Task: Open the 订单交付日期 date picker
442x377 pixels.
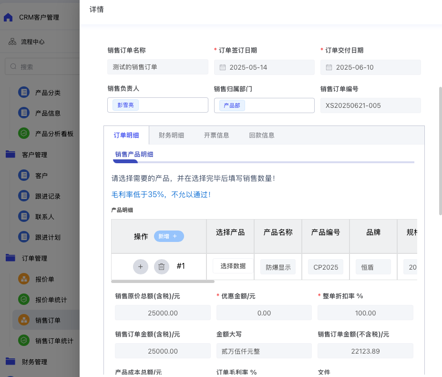Action: pos(370,67)
